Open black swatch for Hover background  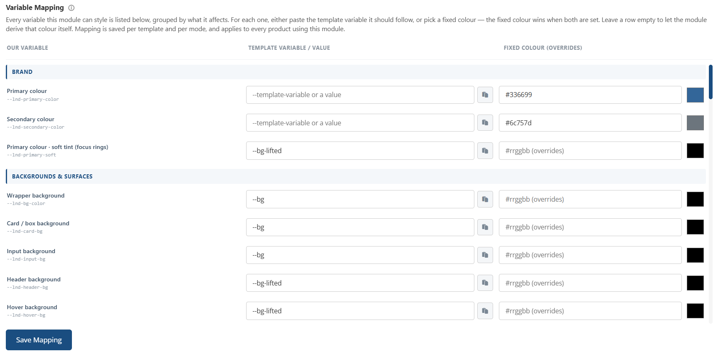695,311
